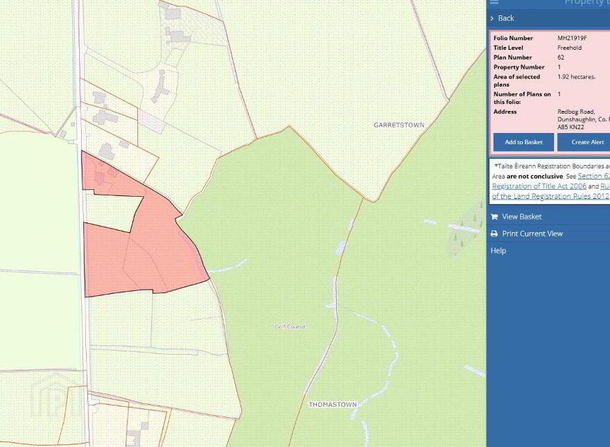Click the 1.92 hectares area value
This screenshot has height=447, width=610.
point(576,77)
